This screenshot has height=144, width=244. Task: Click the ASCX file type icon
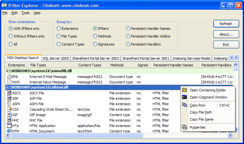tap(9, 93)
